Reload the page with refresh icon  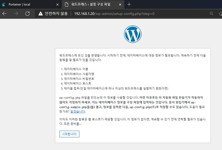(28, 14)
